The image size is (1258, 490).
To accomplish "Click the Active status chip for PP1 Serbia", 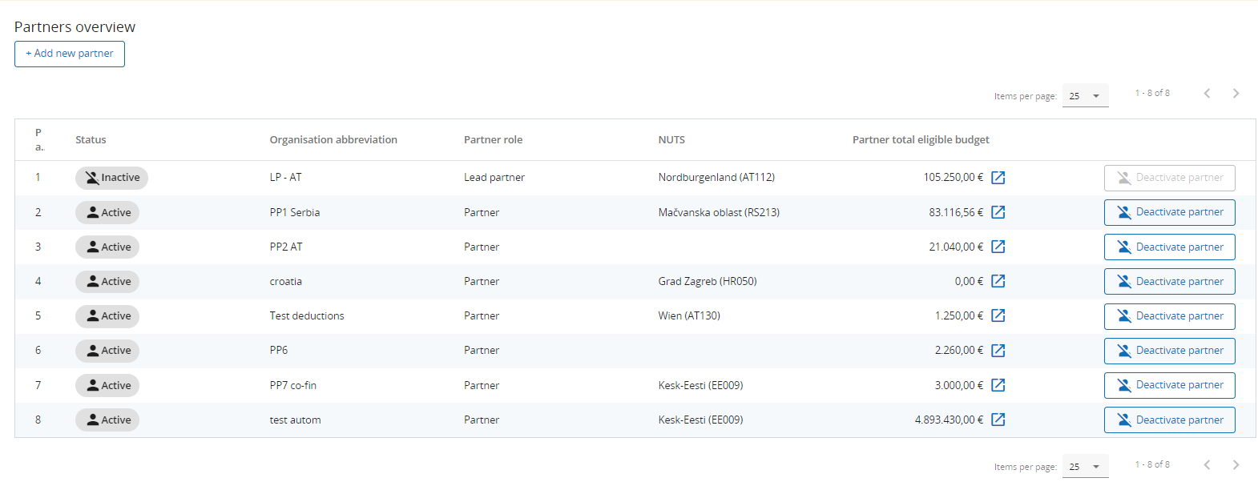I will [107, 212].
